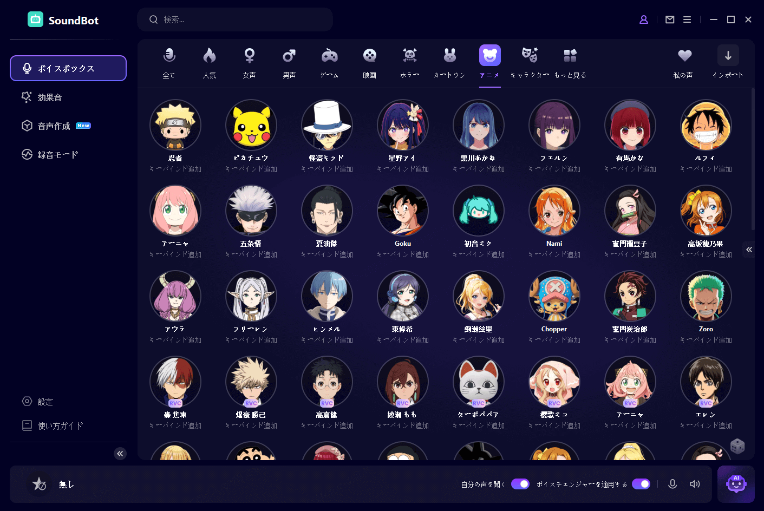Select the ゲーム gamepad category

coord(330,63)
